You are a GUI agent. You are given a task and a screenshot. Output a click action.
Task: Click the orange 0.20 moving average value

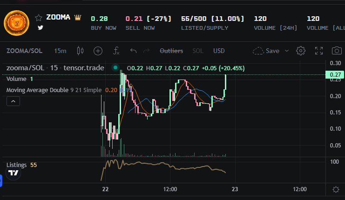pyautogui.click(x=111, y=90)
